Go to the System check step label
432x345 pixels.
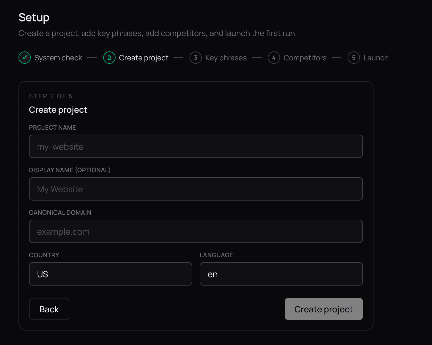(58, 58)
